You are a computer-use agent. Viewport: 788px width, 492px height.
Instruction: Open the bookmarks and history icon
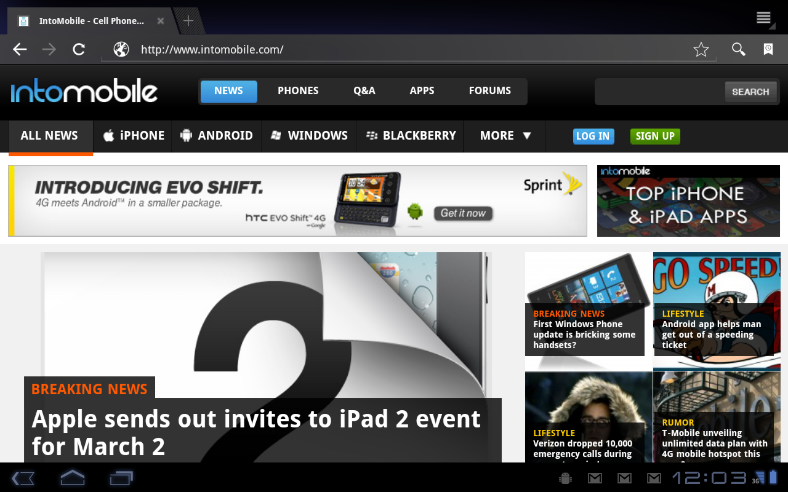[x=768, y=49]
